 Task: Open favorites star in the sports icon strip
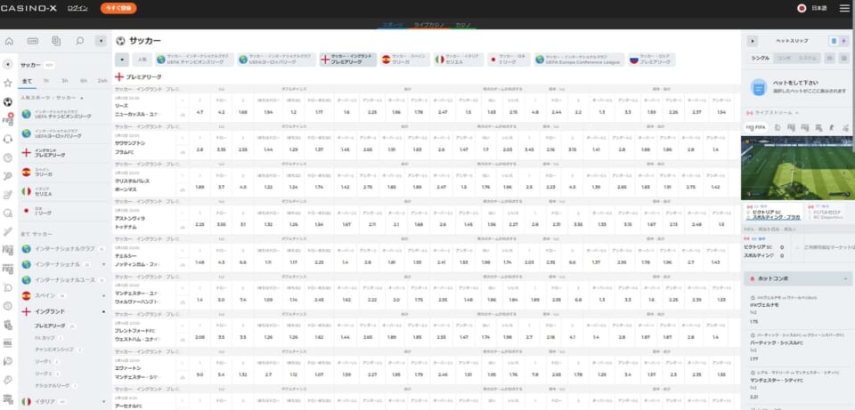tap(8, 84)
